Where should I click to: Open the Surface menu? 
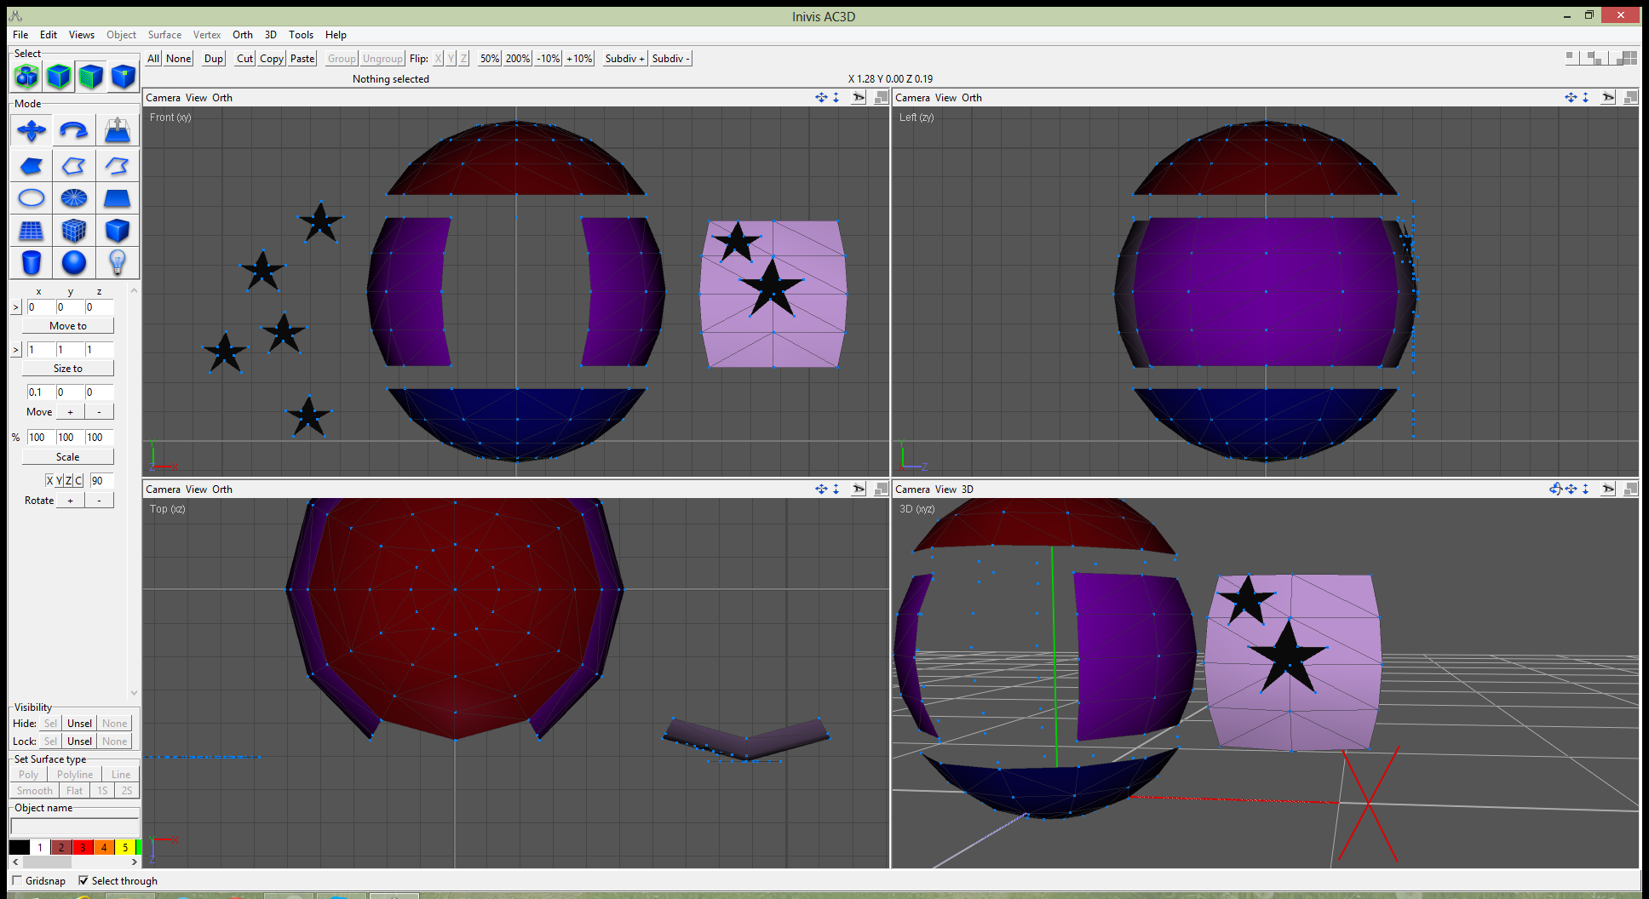point(164,35)
